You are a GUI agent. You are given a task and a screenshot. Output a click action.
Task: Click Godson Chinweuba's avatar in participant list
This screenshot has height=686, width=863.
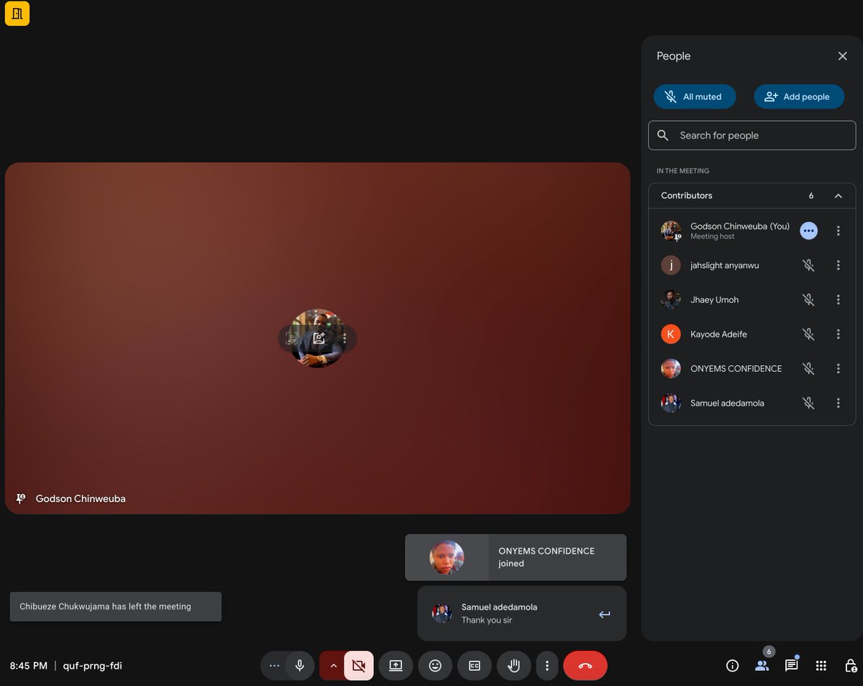coord(670,231)
